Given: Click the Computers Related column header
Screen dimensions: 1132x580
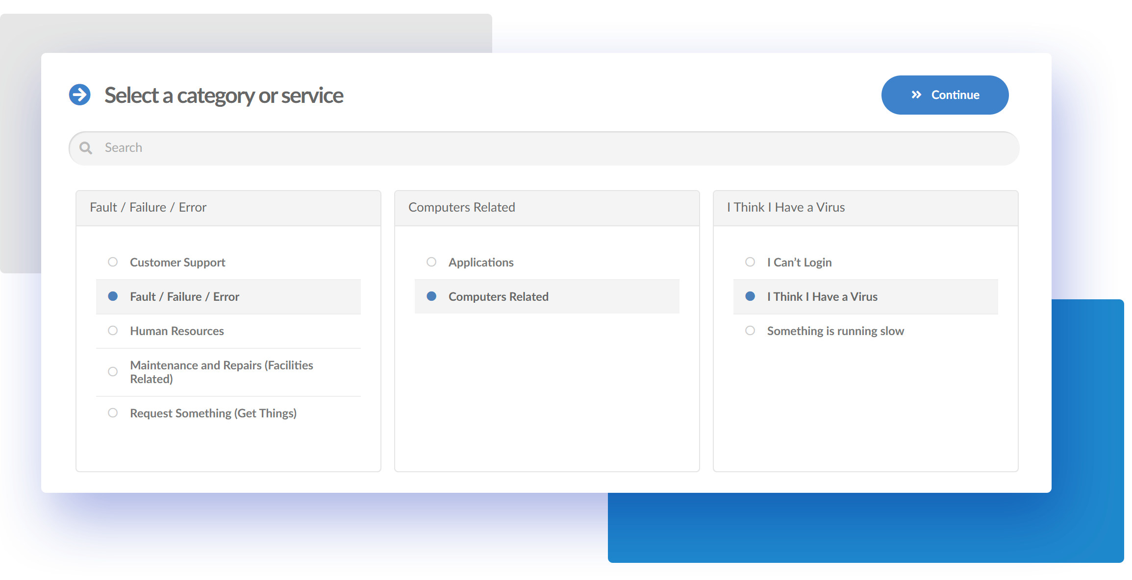Looking at the screenshot, I should 547,208.
